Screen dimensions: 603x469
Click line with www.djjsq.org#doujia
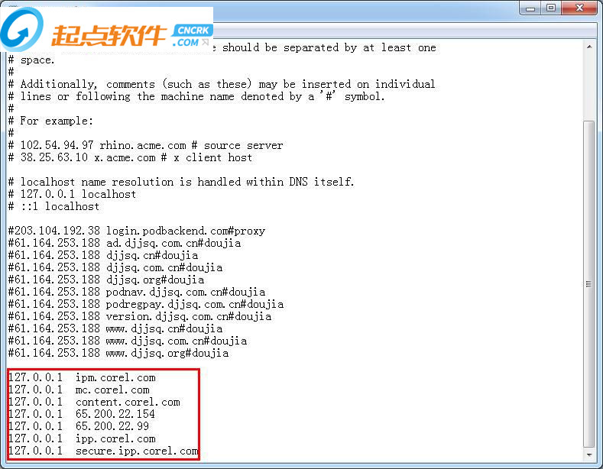[x=118, y=353]
